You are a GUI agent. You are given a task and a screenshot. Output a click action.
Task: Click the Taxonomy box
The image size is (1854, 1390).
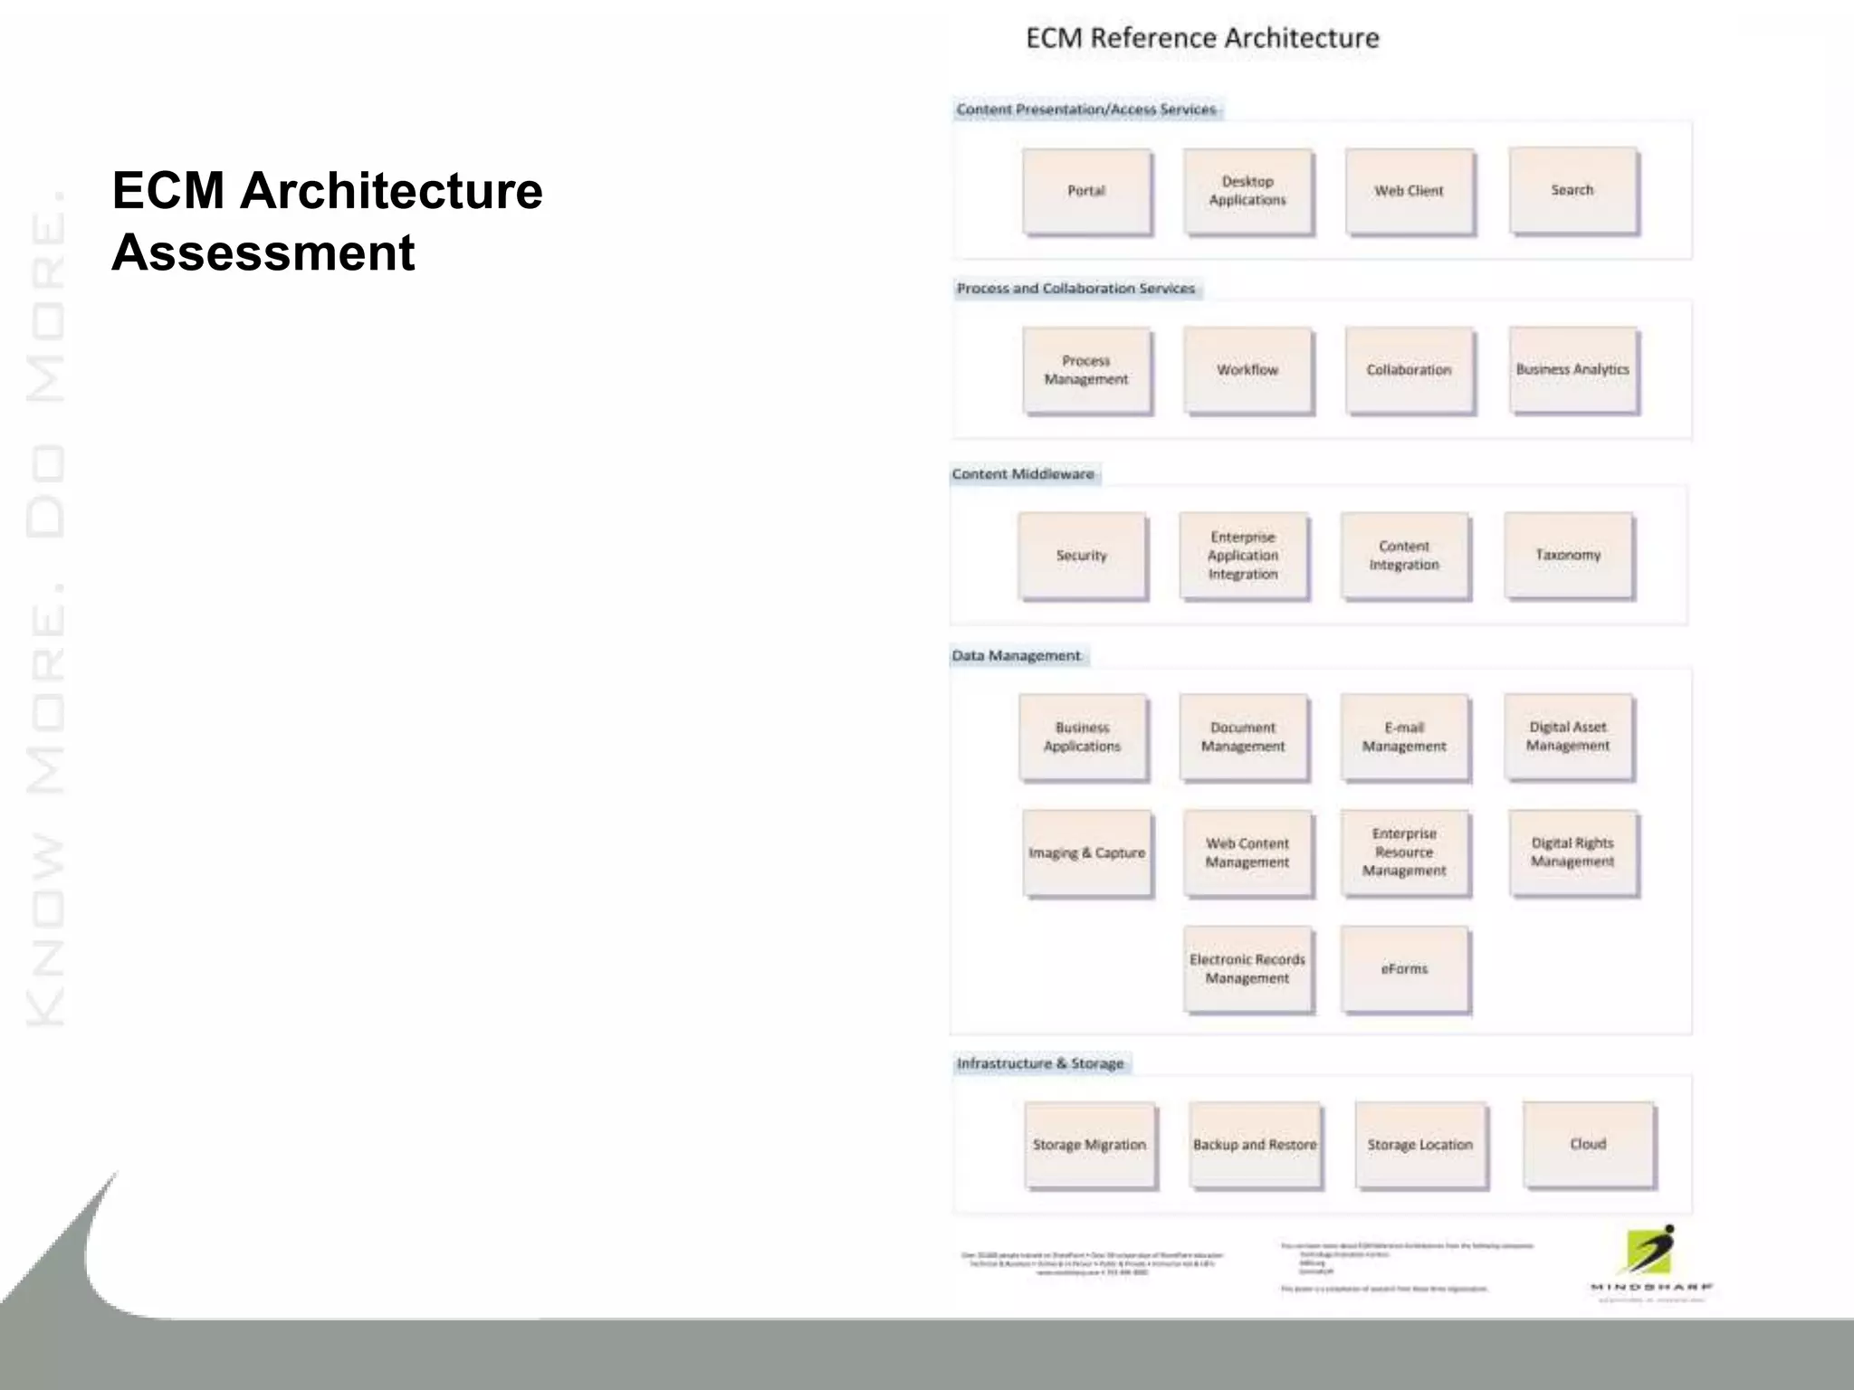click(1568, 555)
